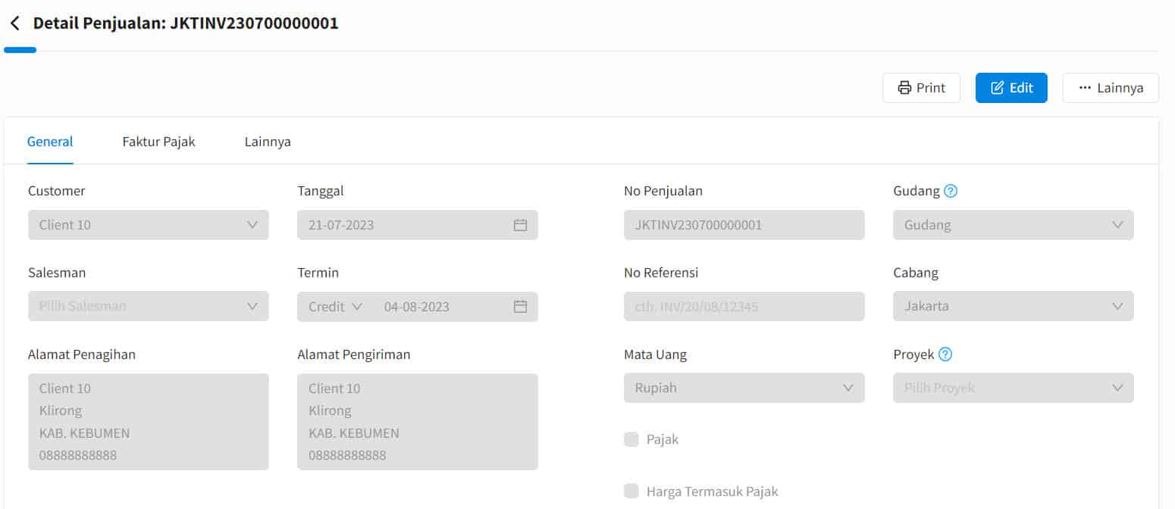Click the Gudang help question icon
Screen dimensions: 1175x509
pos(951,191)
